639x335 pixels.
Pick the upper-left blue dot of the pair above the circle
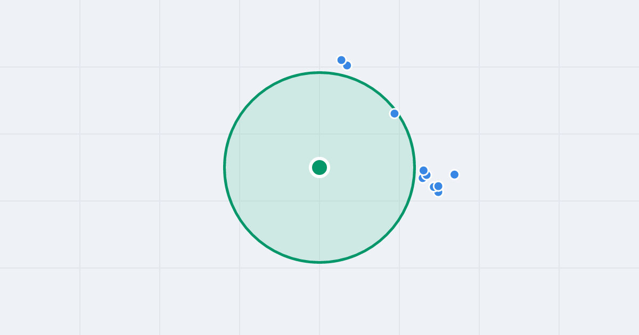[x=341, y=60]
